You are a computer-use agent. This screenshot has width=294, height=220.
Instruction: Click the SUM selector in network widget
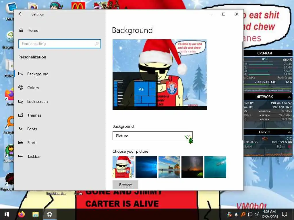coord(264,119)
